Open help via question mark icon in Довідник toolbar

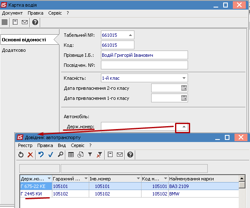pyautogui.click(x=130, y=155)
